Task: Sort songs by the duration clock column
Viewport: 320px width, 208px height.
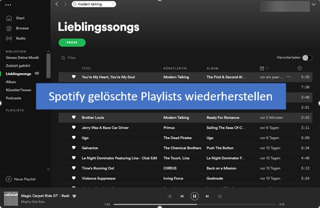Action: 299,68
